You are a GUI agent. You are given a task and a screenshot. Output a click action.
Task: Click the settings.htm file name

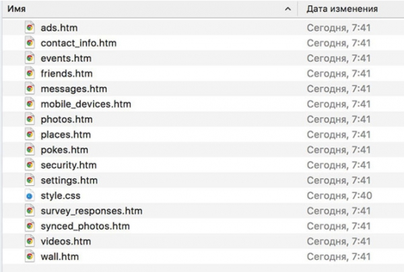pyautogui.click(x=69, y=180)
